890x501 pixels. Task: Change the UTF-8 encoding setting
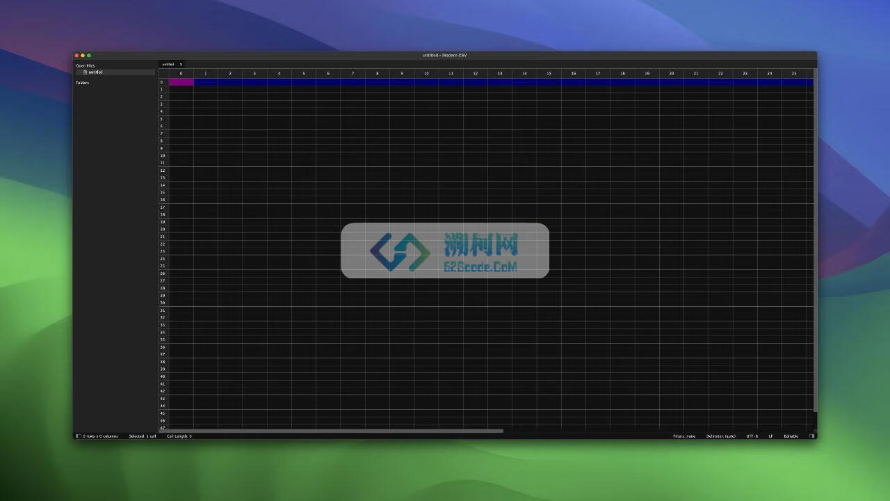click(x=752, y=436)
